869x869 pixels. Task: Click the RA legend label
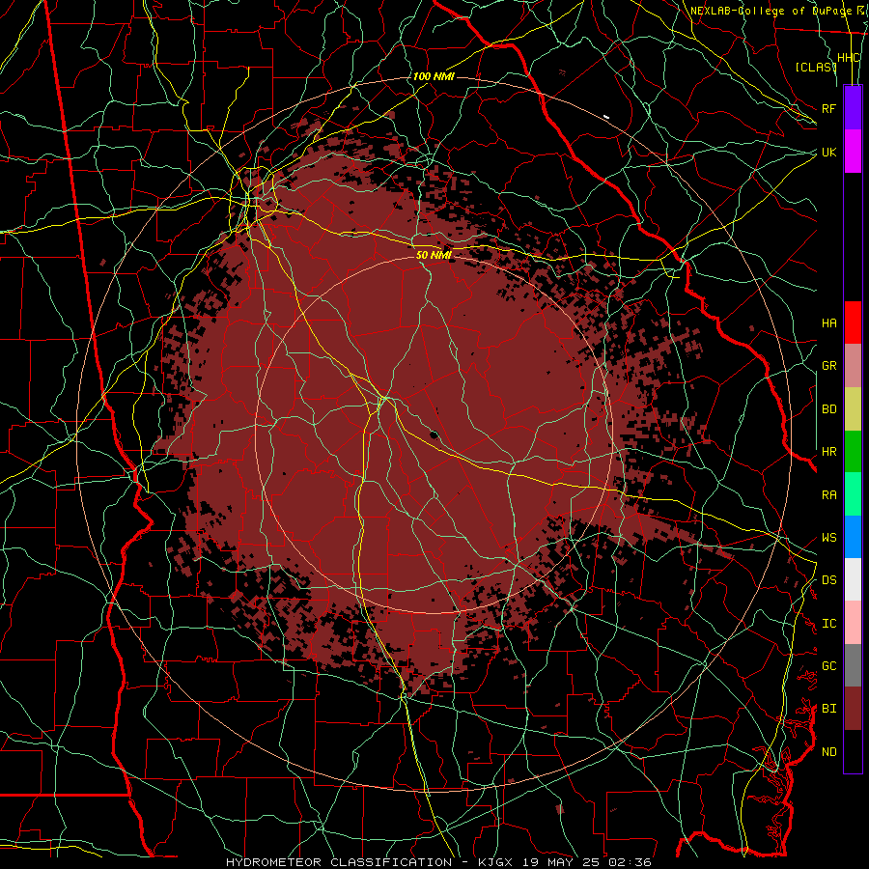pos(828,495)
